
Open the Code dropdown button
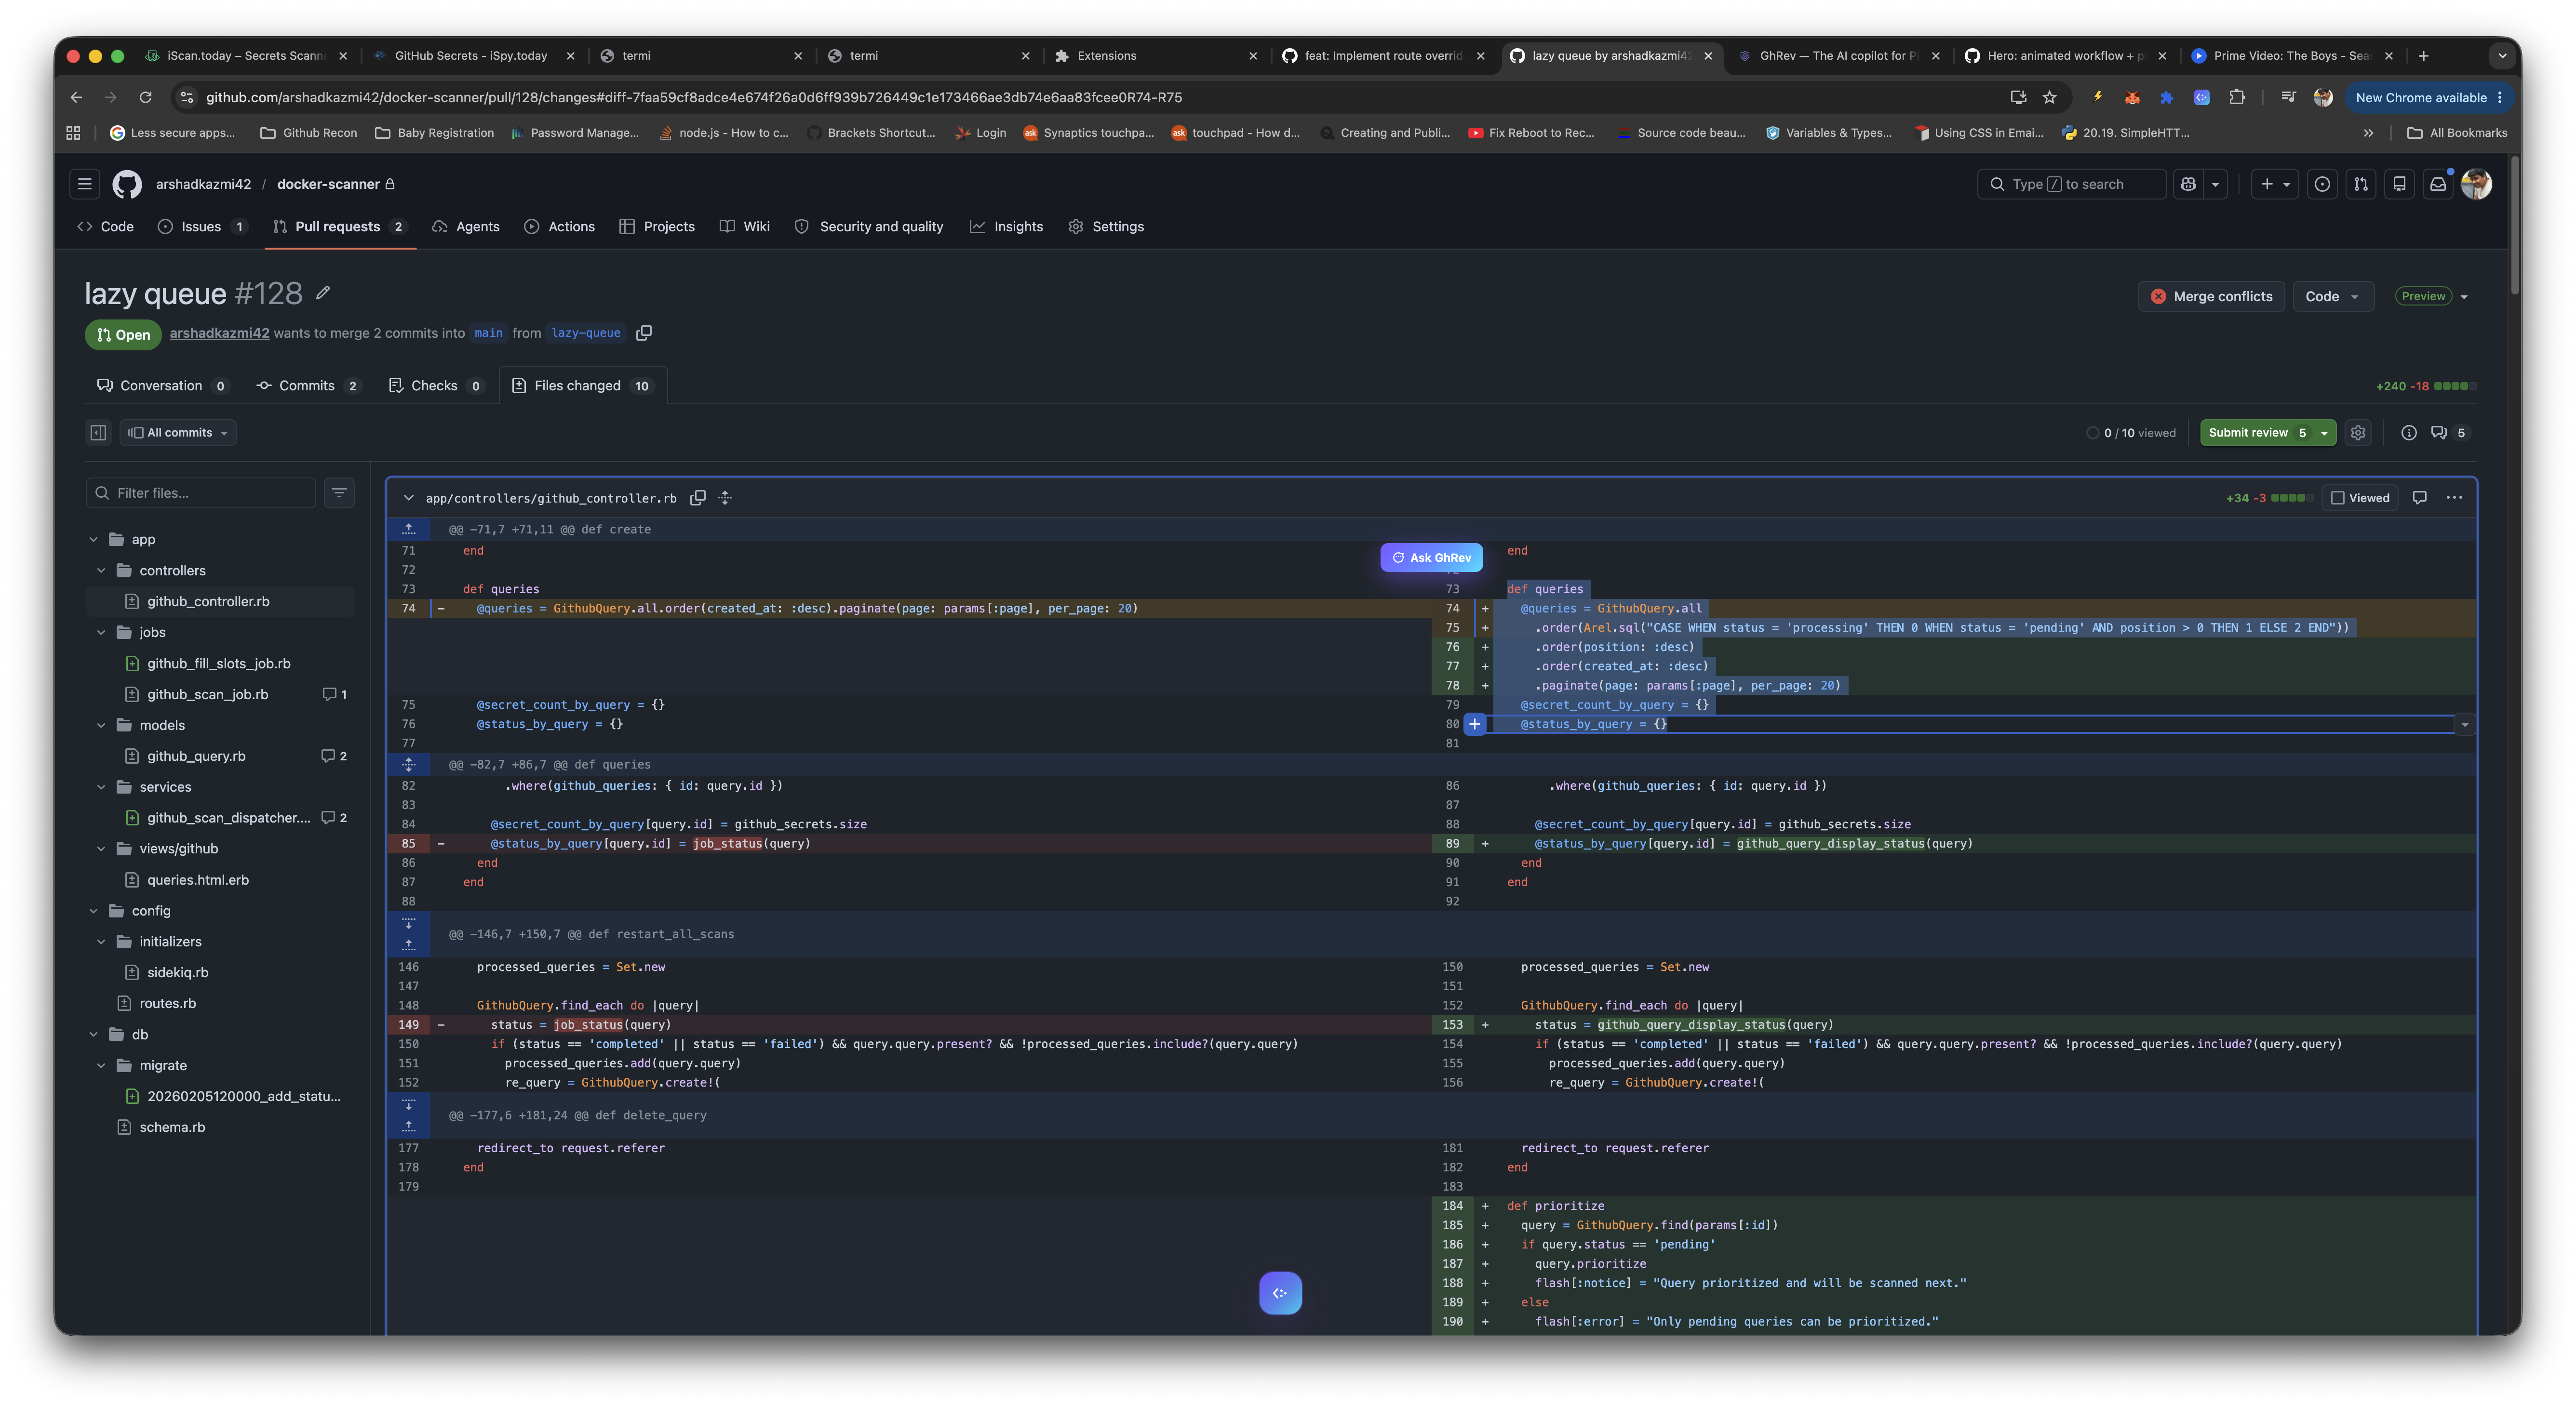2332,297
